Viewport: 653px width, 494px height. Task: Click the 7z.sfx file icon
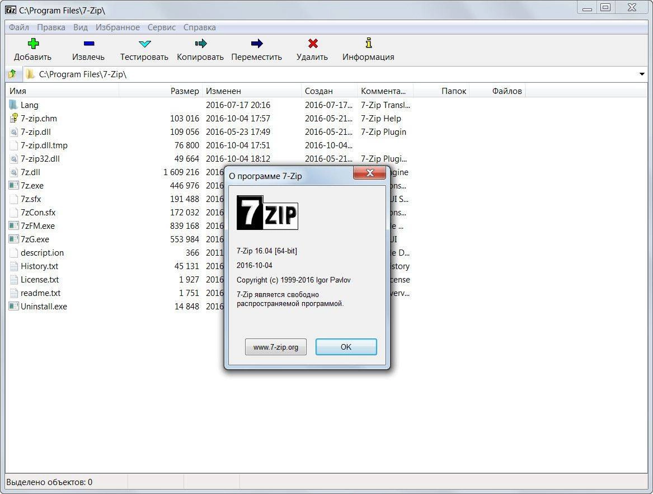13,199
